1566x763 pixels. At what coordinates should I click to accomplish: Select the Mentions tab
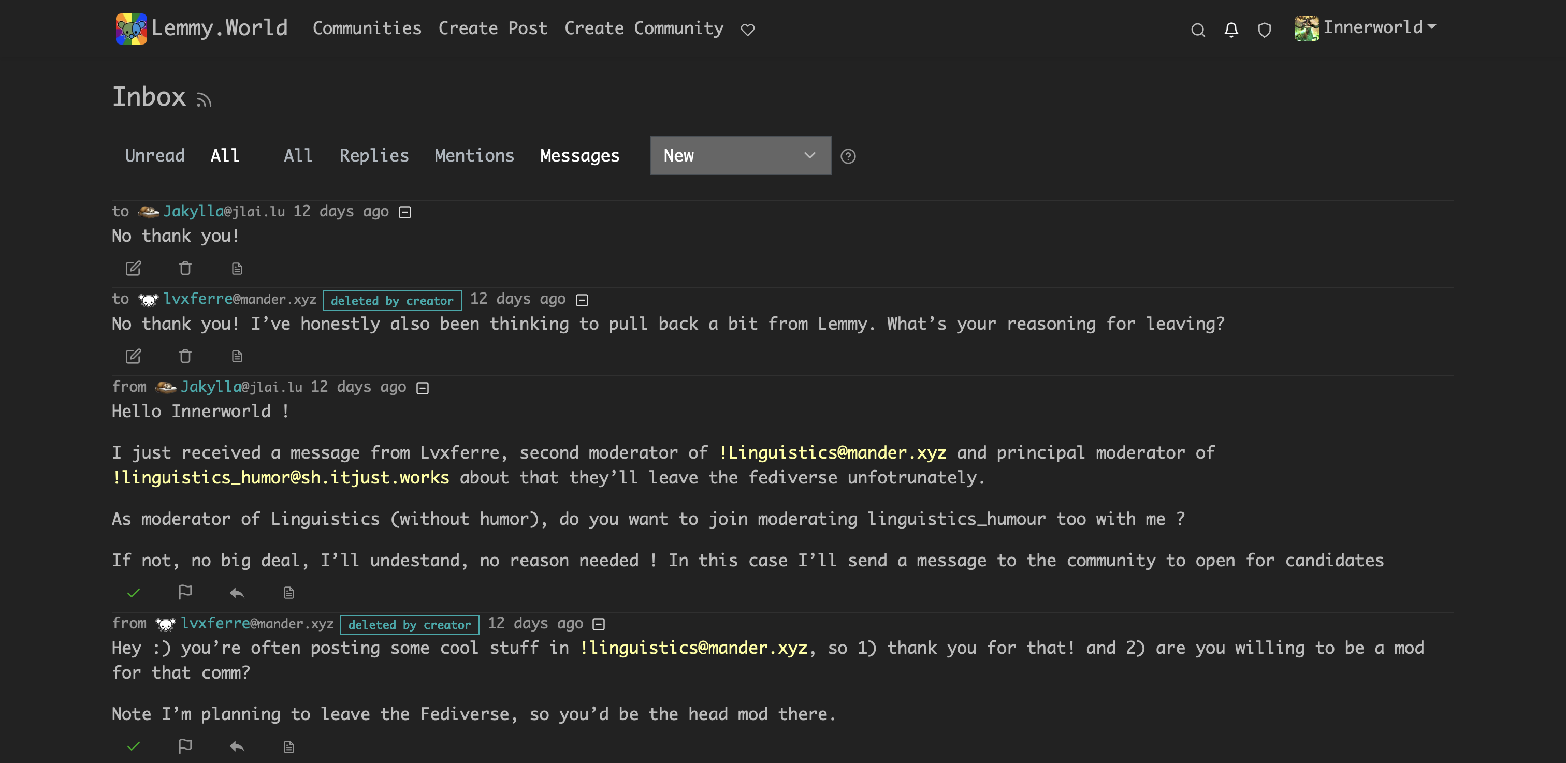(x=474, y=155)
